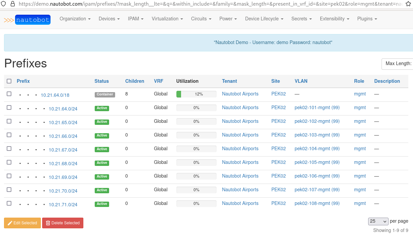This screenshot has height=238, width=413.
Task: Click Active badge for 10.21.66.0/24
Action: 102,136
